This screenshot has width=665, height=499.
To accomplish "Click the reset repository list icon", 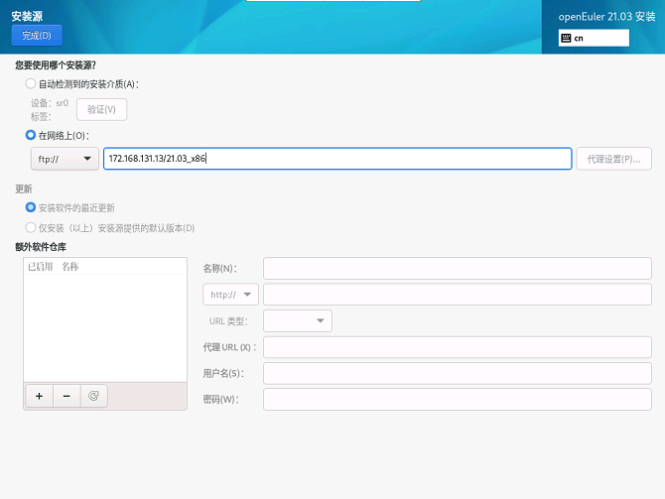I will pyautogui.click(x=94, y=395).
